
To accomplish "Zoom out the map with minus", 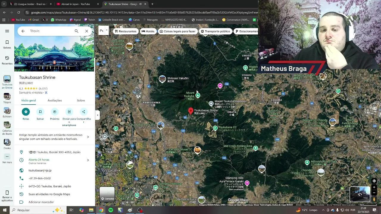I will [x=374, y=192].
